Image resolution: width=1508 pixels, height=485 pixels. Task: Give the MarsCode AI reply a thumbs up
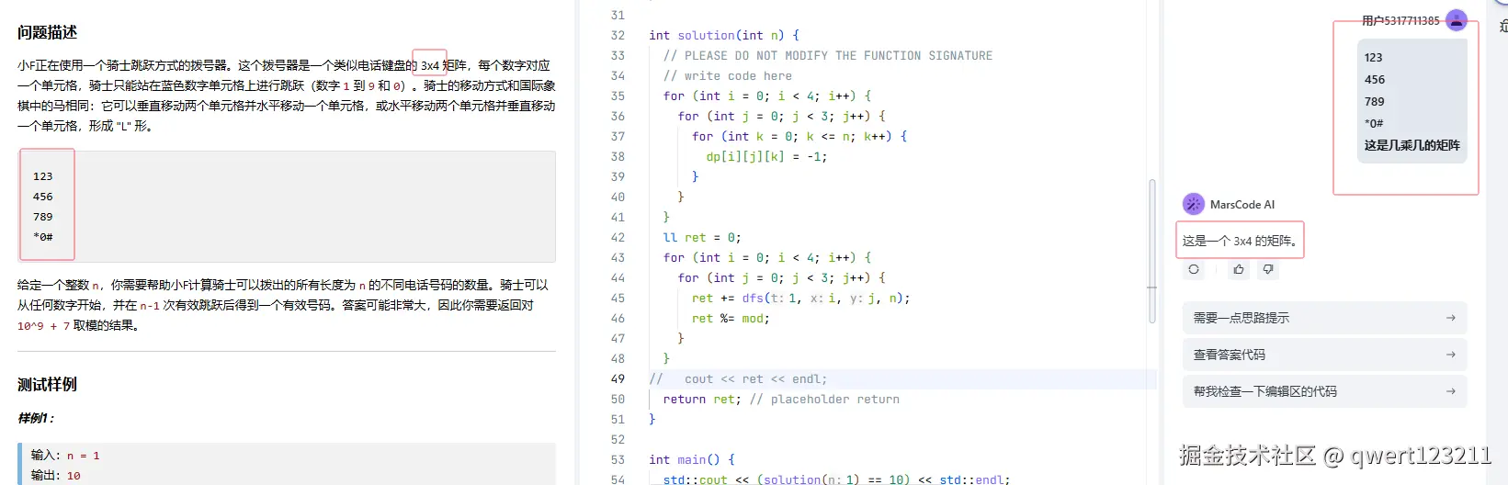[1239, 269]
